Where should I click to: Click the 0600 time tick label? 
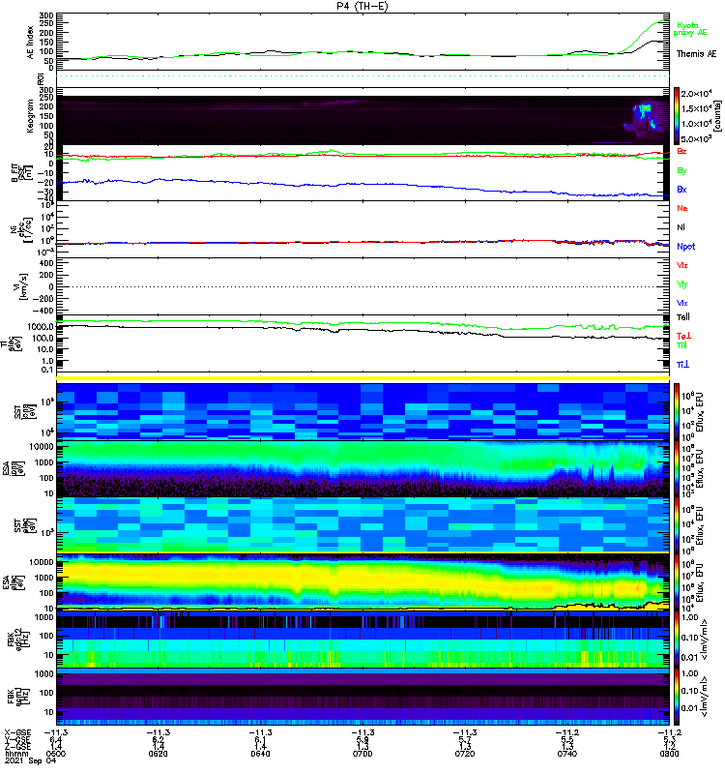coord(56,754)
